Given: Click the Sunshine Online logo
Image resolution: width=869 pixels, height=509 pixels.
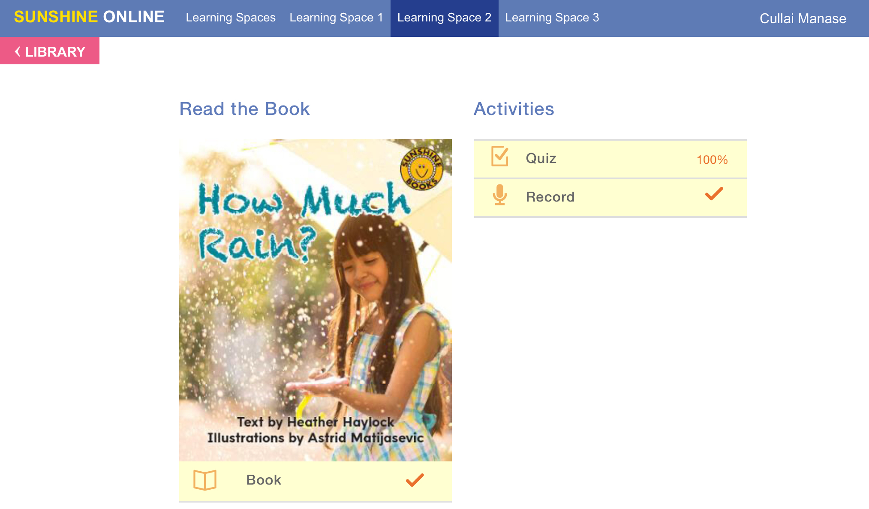Looking at the screenshot, I should [89, 17].
